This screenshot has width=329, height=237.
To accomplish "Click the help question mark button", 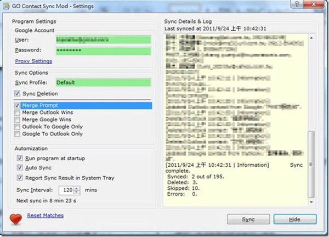I will pos(297,4).
